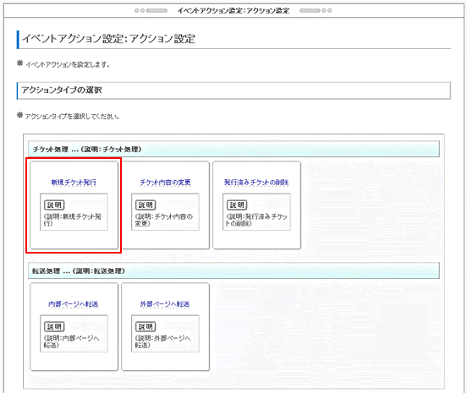This screenshot has width=467, height=393.
Task: Select the 外部ページへ転送 link
Action: (x=165, y=303)
